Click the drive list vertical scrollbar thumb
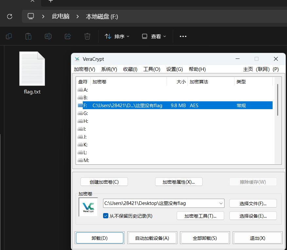The height and width of the screenshot is (250, 287). (x=278, y=100)
